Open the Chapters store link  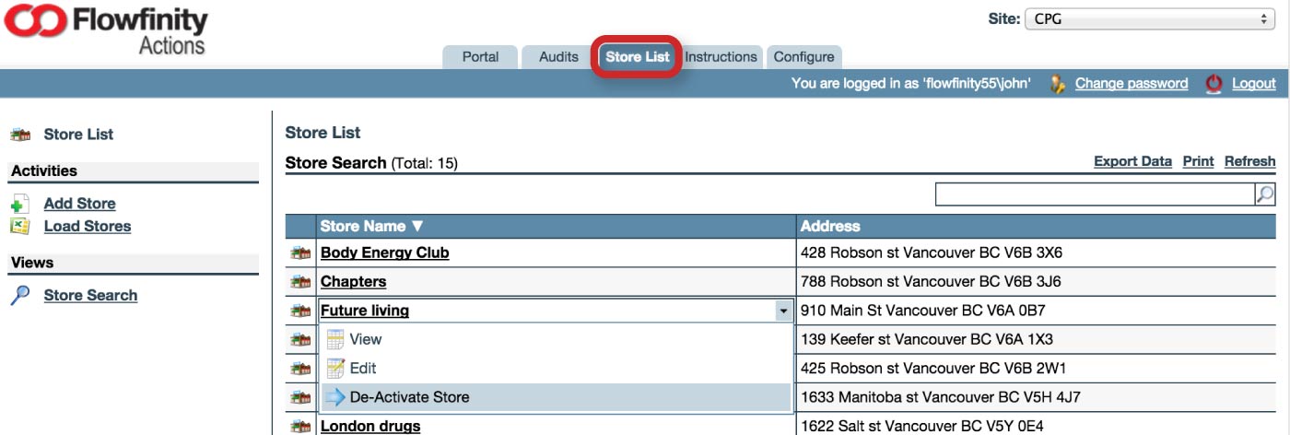point(353,282)
